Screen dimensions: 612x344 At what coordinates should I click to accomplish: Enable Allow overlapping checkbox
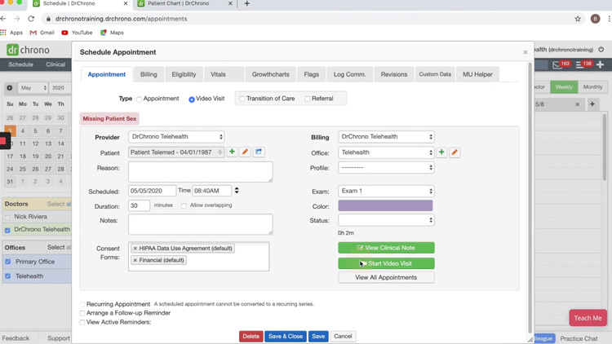point(184,205)
